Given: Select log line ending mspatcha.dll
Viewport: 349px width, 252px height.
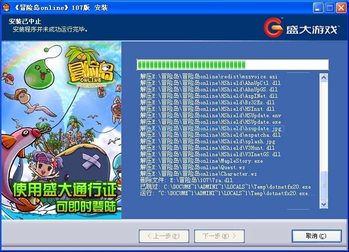Looking at the screenshot, I should [210, 135].
